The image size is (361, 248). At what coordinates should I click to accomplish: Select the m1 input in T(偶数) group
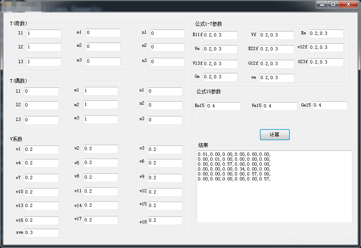[x=101, y=91]
